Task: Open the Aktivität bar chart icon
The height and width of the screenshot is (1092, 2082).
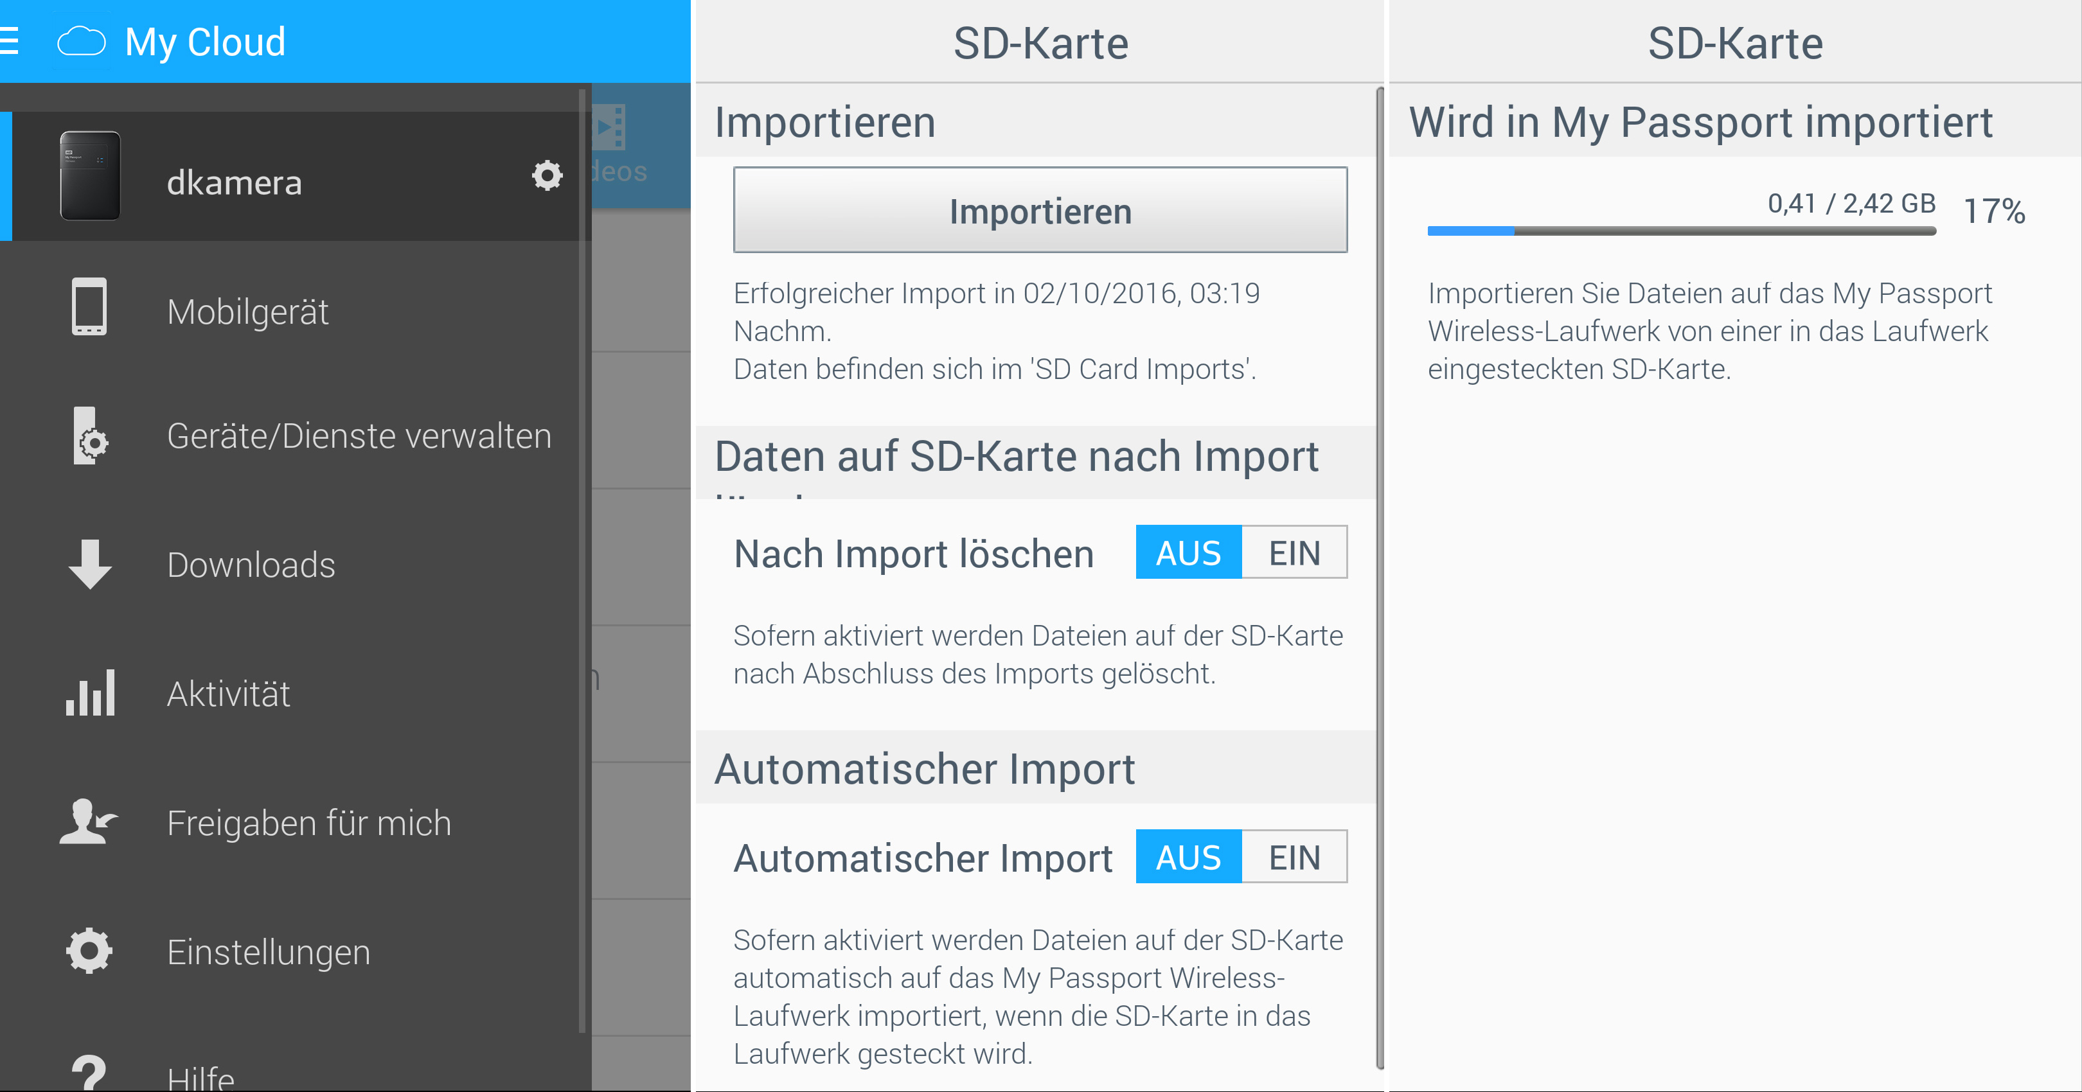Action: coord(90,693)
